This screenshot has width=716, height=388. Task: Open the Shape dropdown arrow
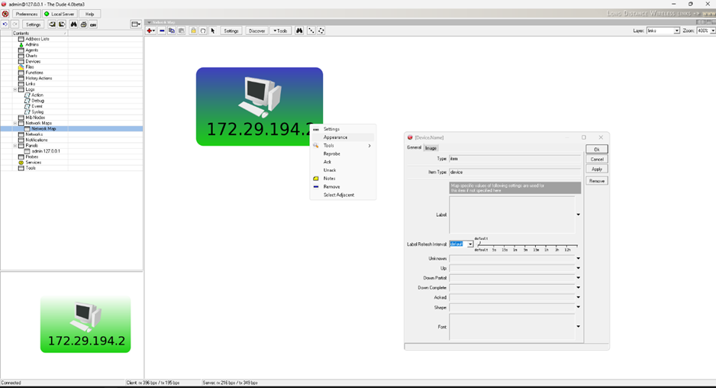point(578,307)
